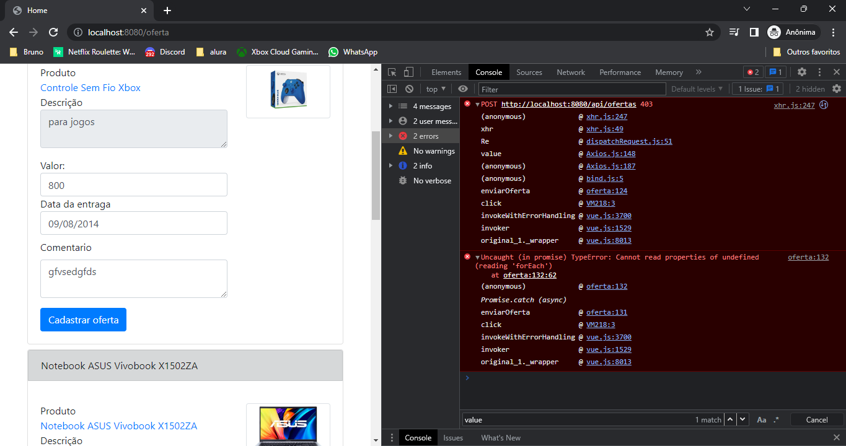
Task: Click the Data da entrega field
Action: [134, 223]
